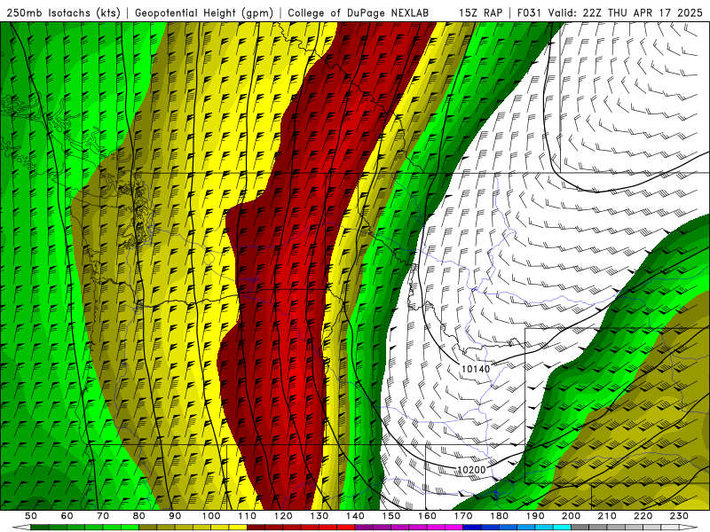Image resolution: width=710 pixels, height=532 pixels.
Task: Click the 180 value on the color scale
Action: click(x=500, y=516)
